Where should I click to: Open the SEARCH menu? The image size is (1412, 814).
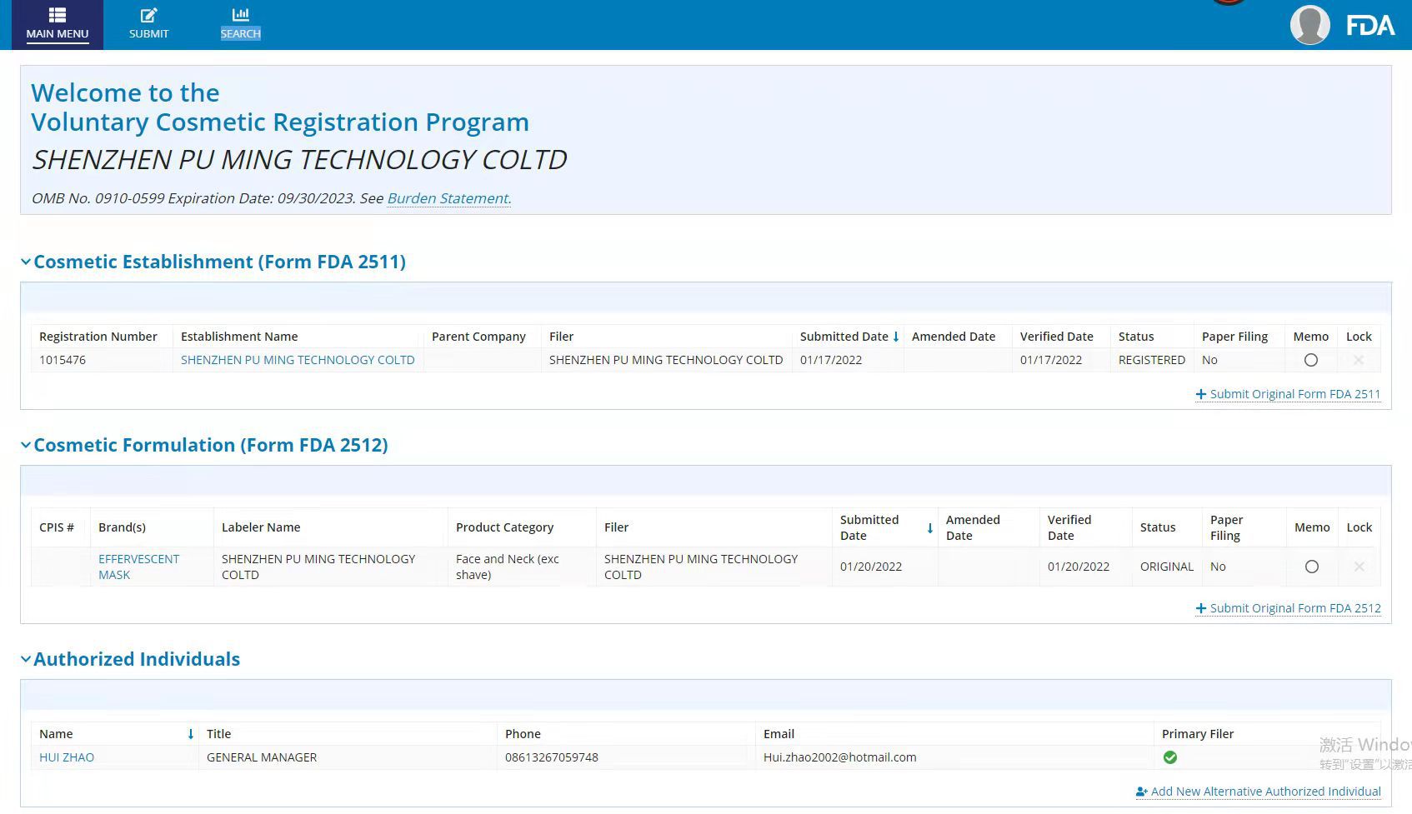241,25
